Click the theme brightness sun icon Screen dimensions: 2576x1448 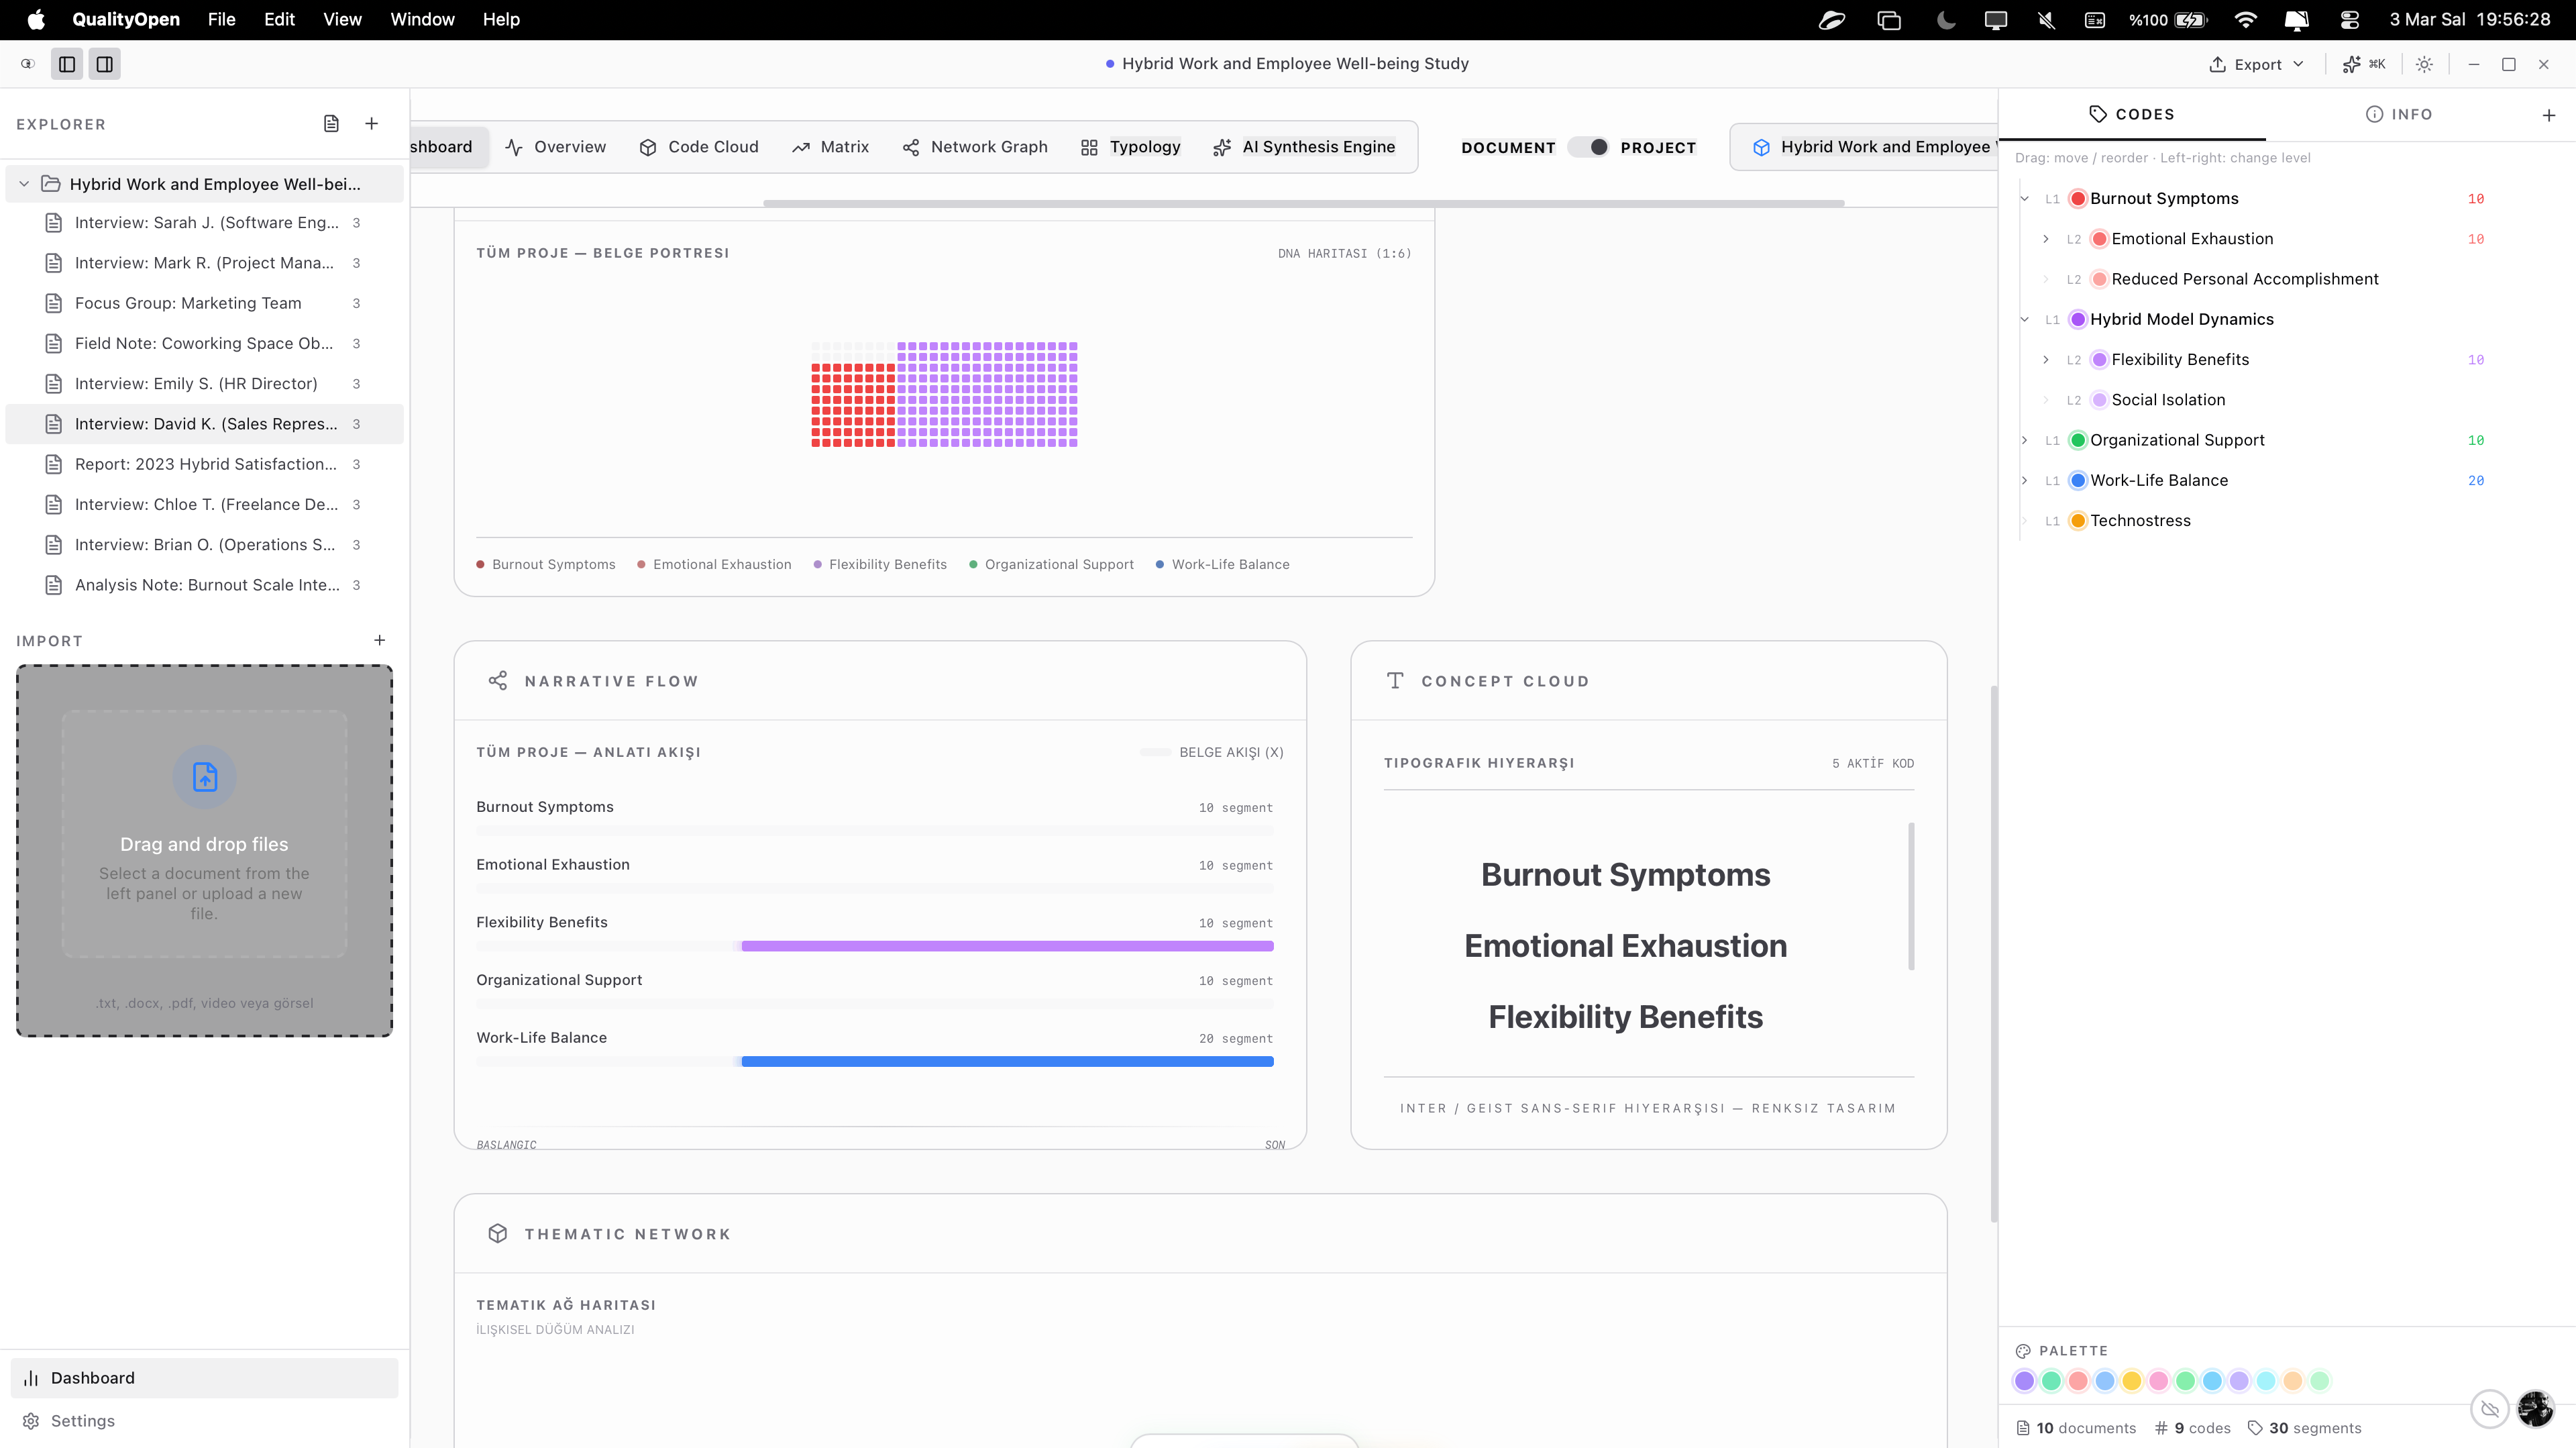point(2424,64)
